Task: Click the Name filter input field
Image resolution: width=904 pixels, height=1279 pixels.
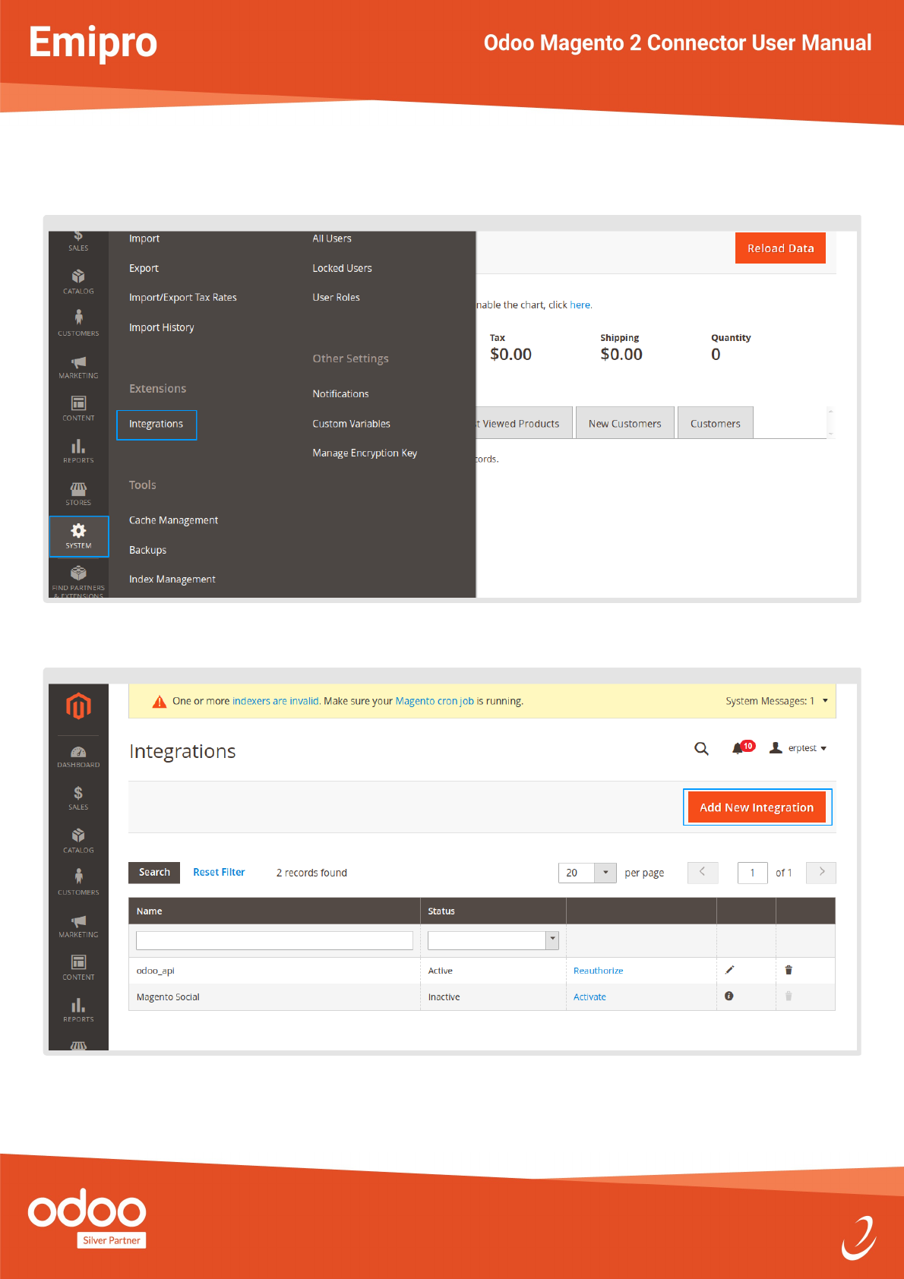Action: click(x=274, y=940)
